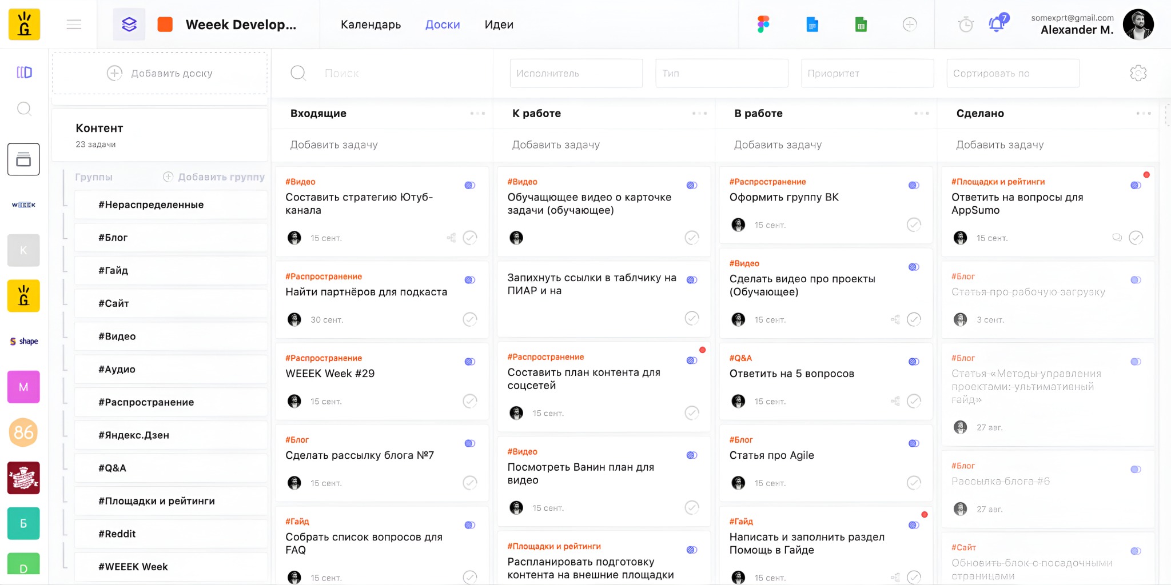Viewport: 1171px width, 585px height.
Task: Mark Оформить группу ВК complete
Action: tap(914, 225)
